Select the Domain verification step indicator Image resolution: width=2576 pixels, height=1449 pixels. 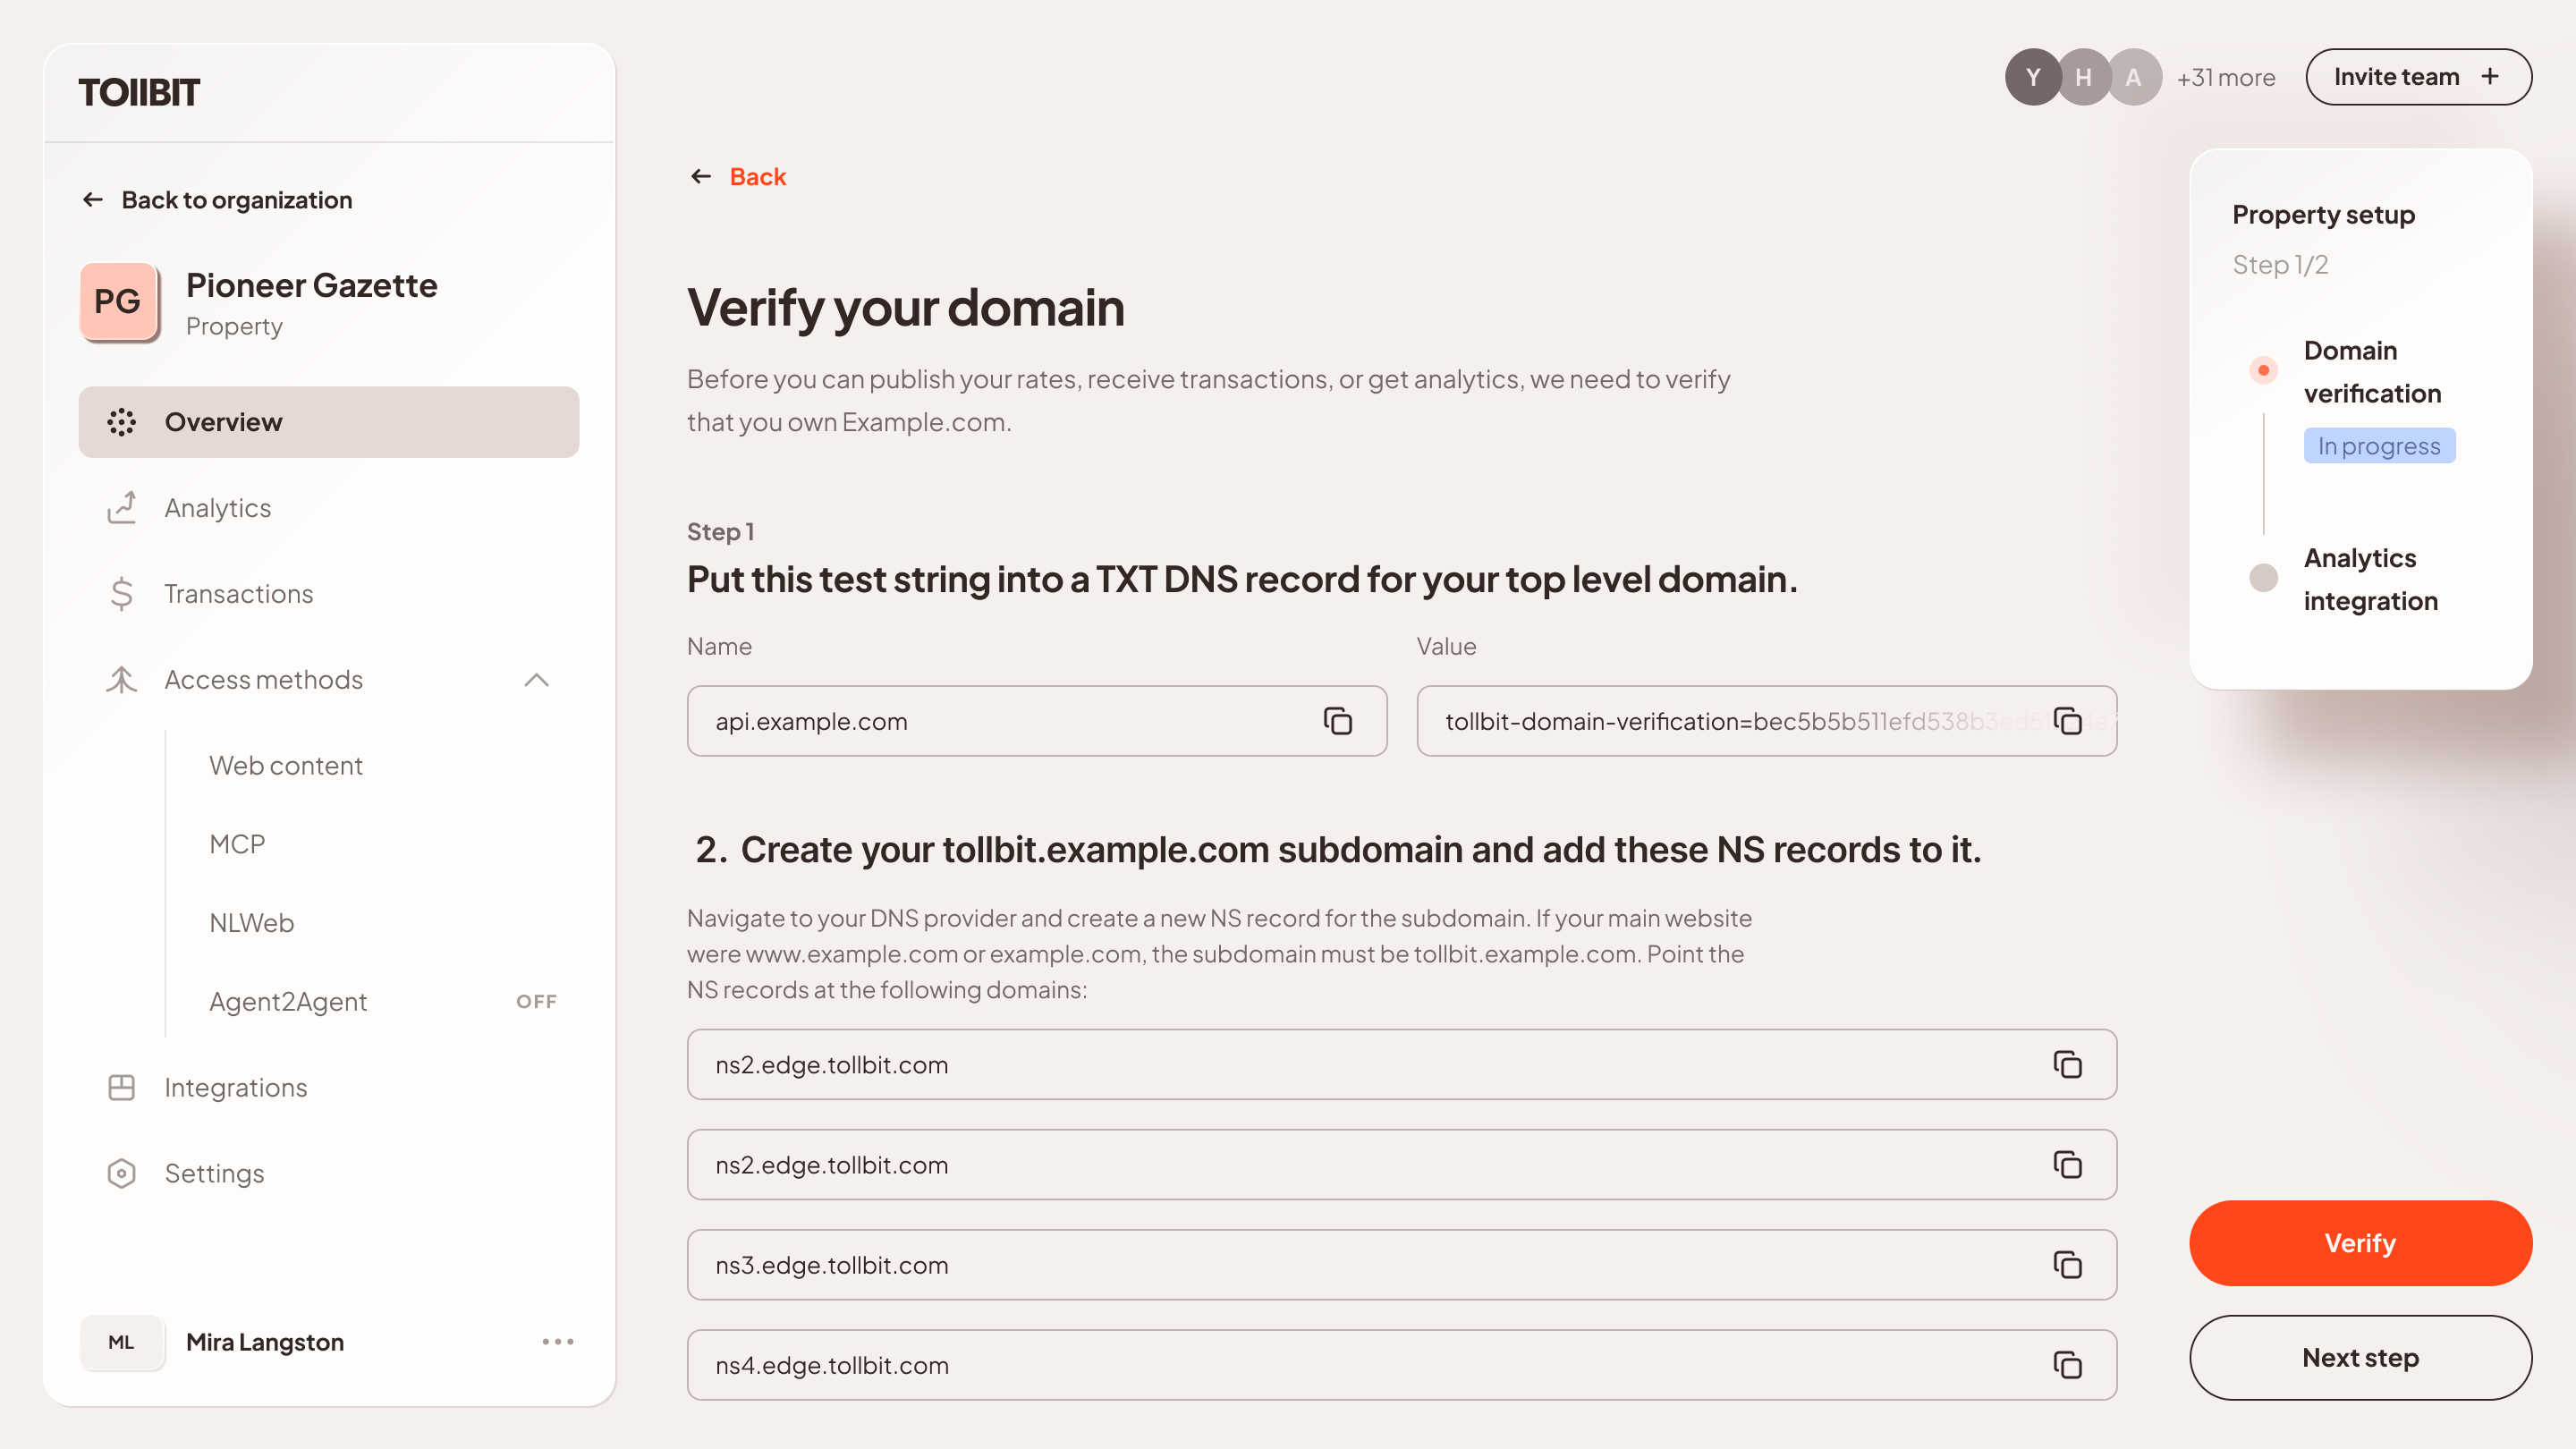[x=2263, y=369]
